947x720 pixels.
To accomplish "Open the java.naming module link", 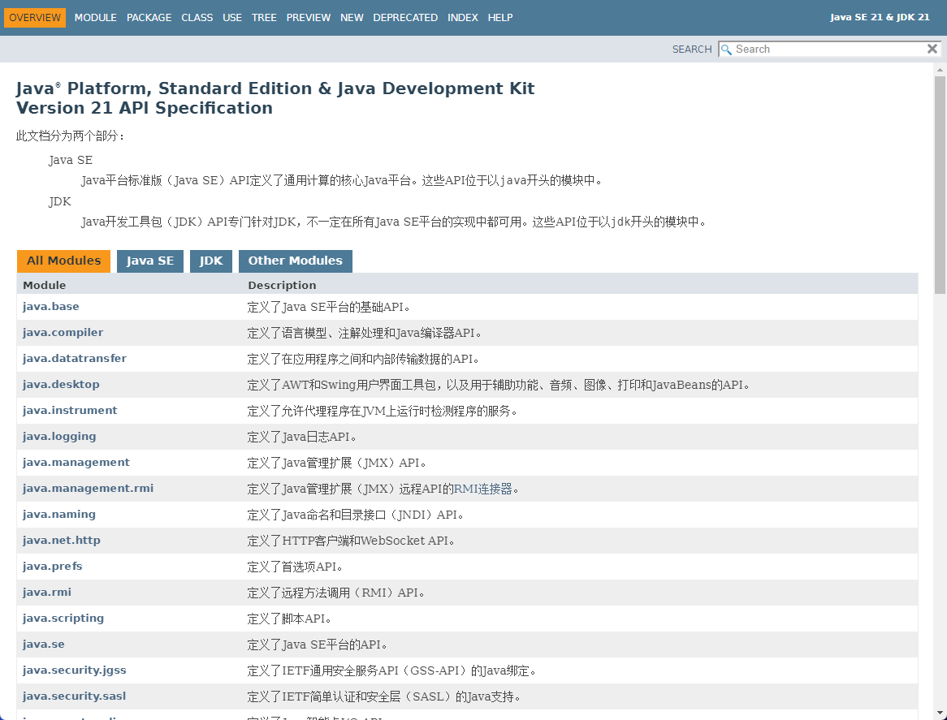I will click(59, 514).
